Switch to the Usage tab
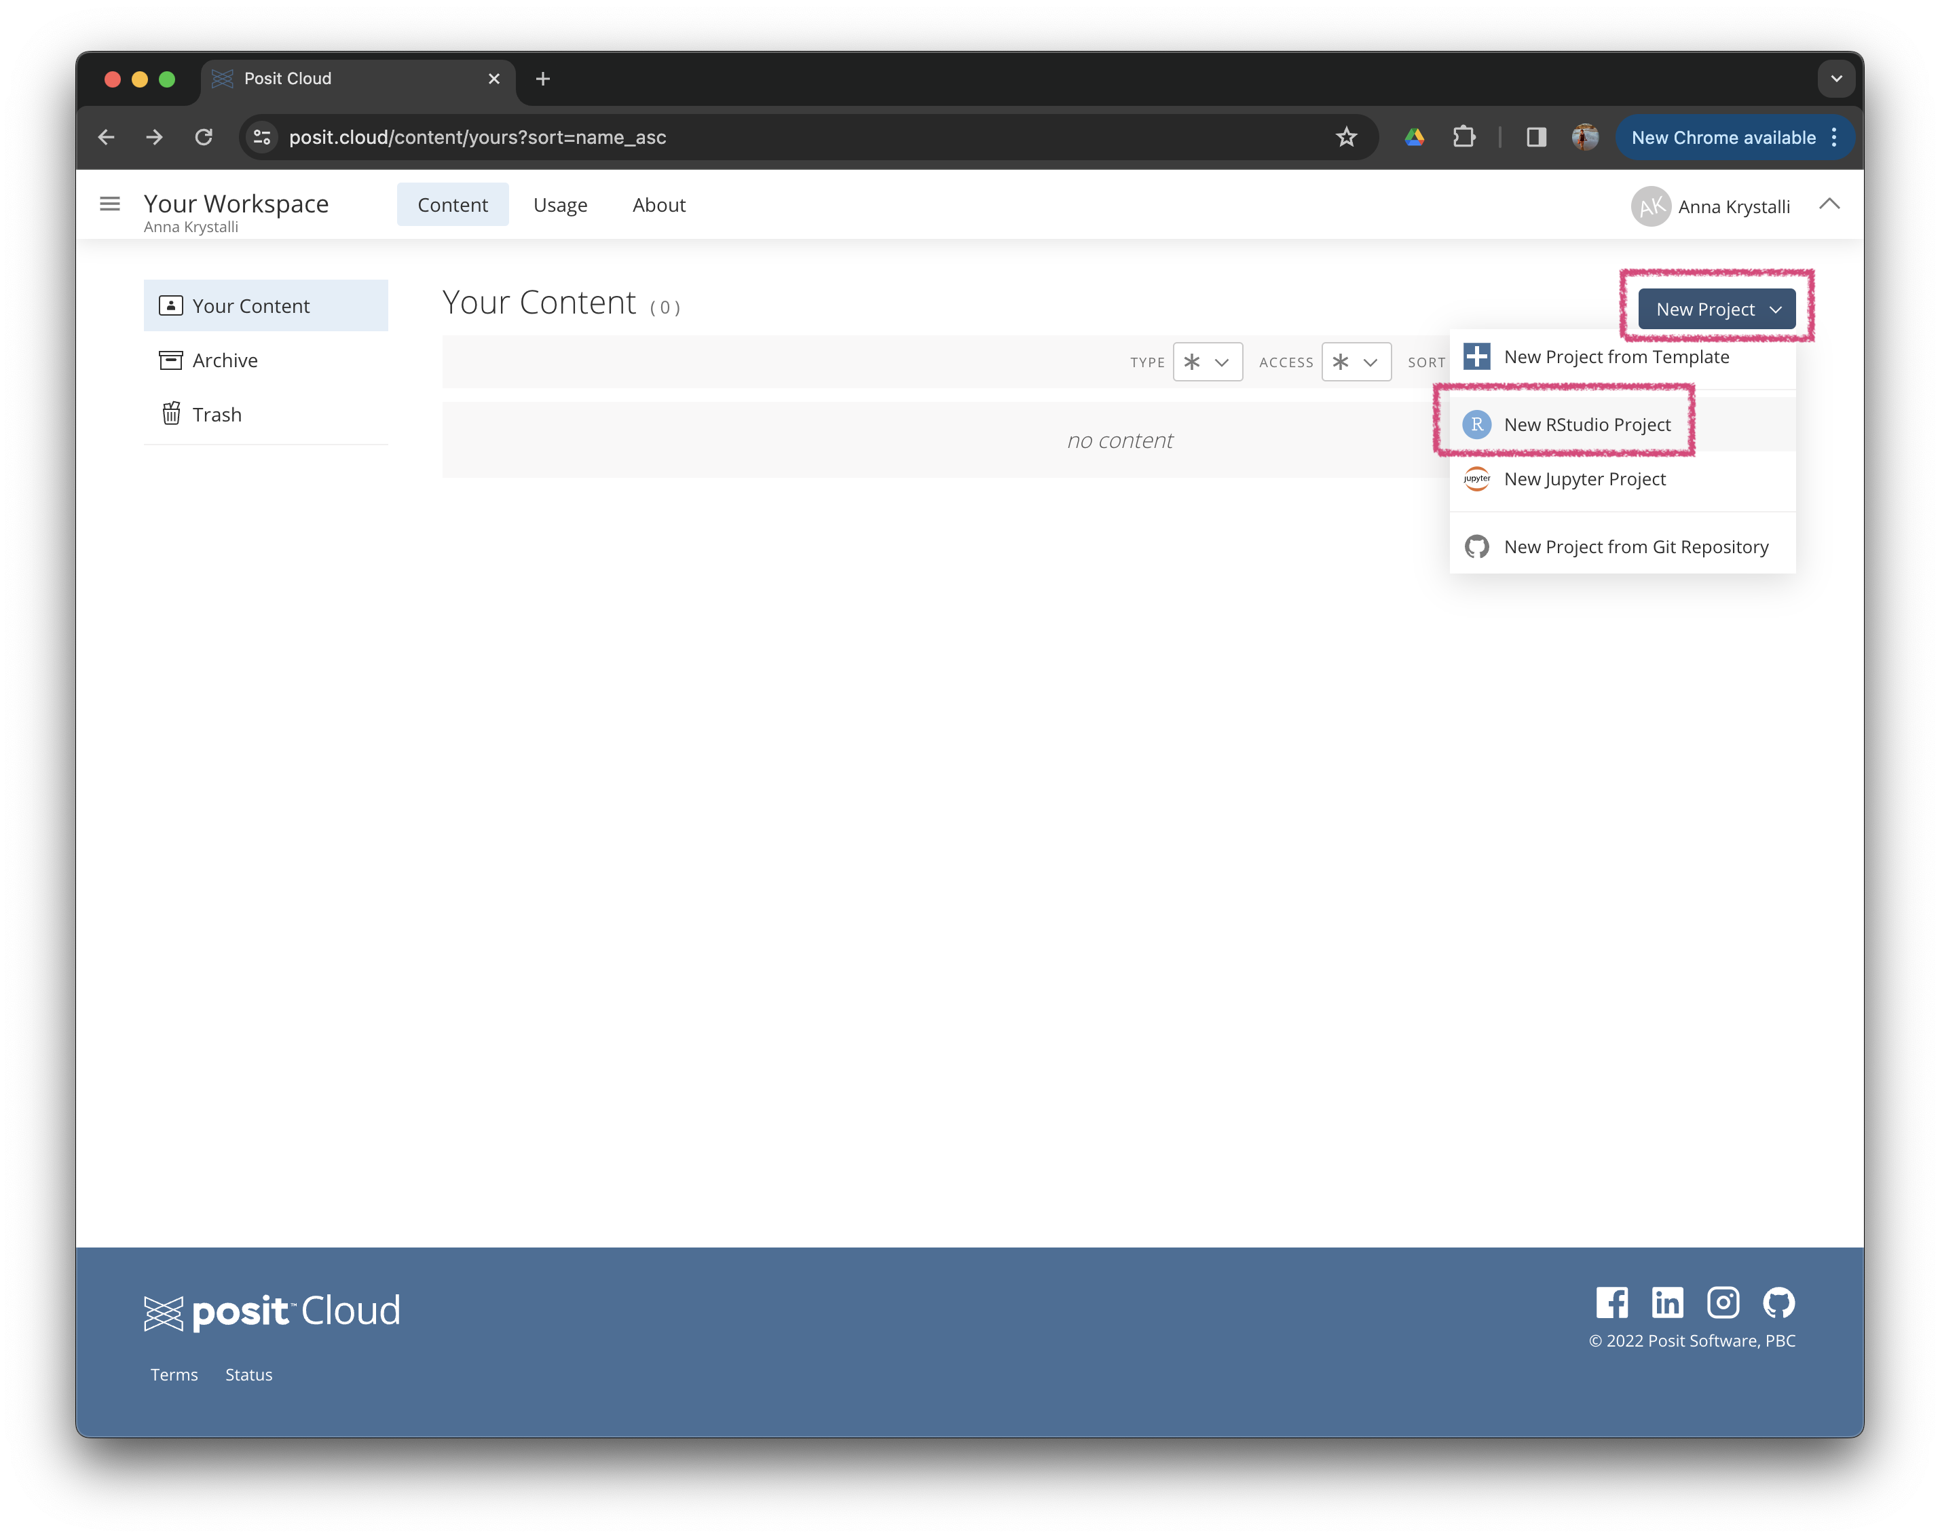 [560, 204]
